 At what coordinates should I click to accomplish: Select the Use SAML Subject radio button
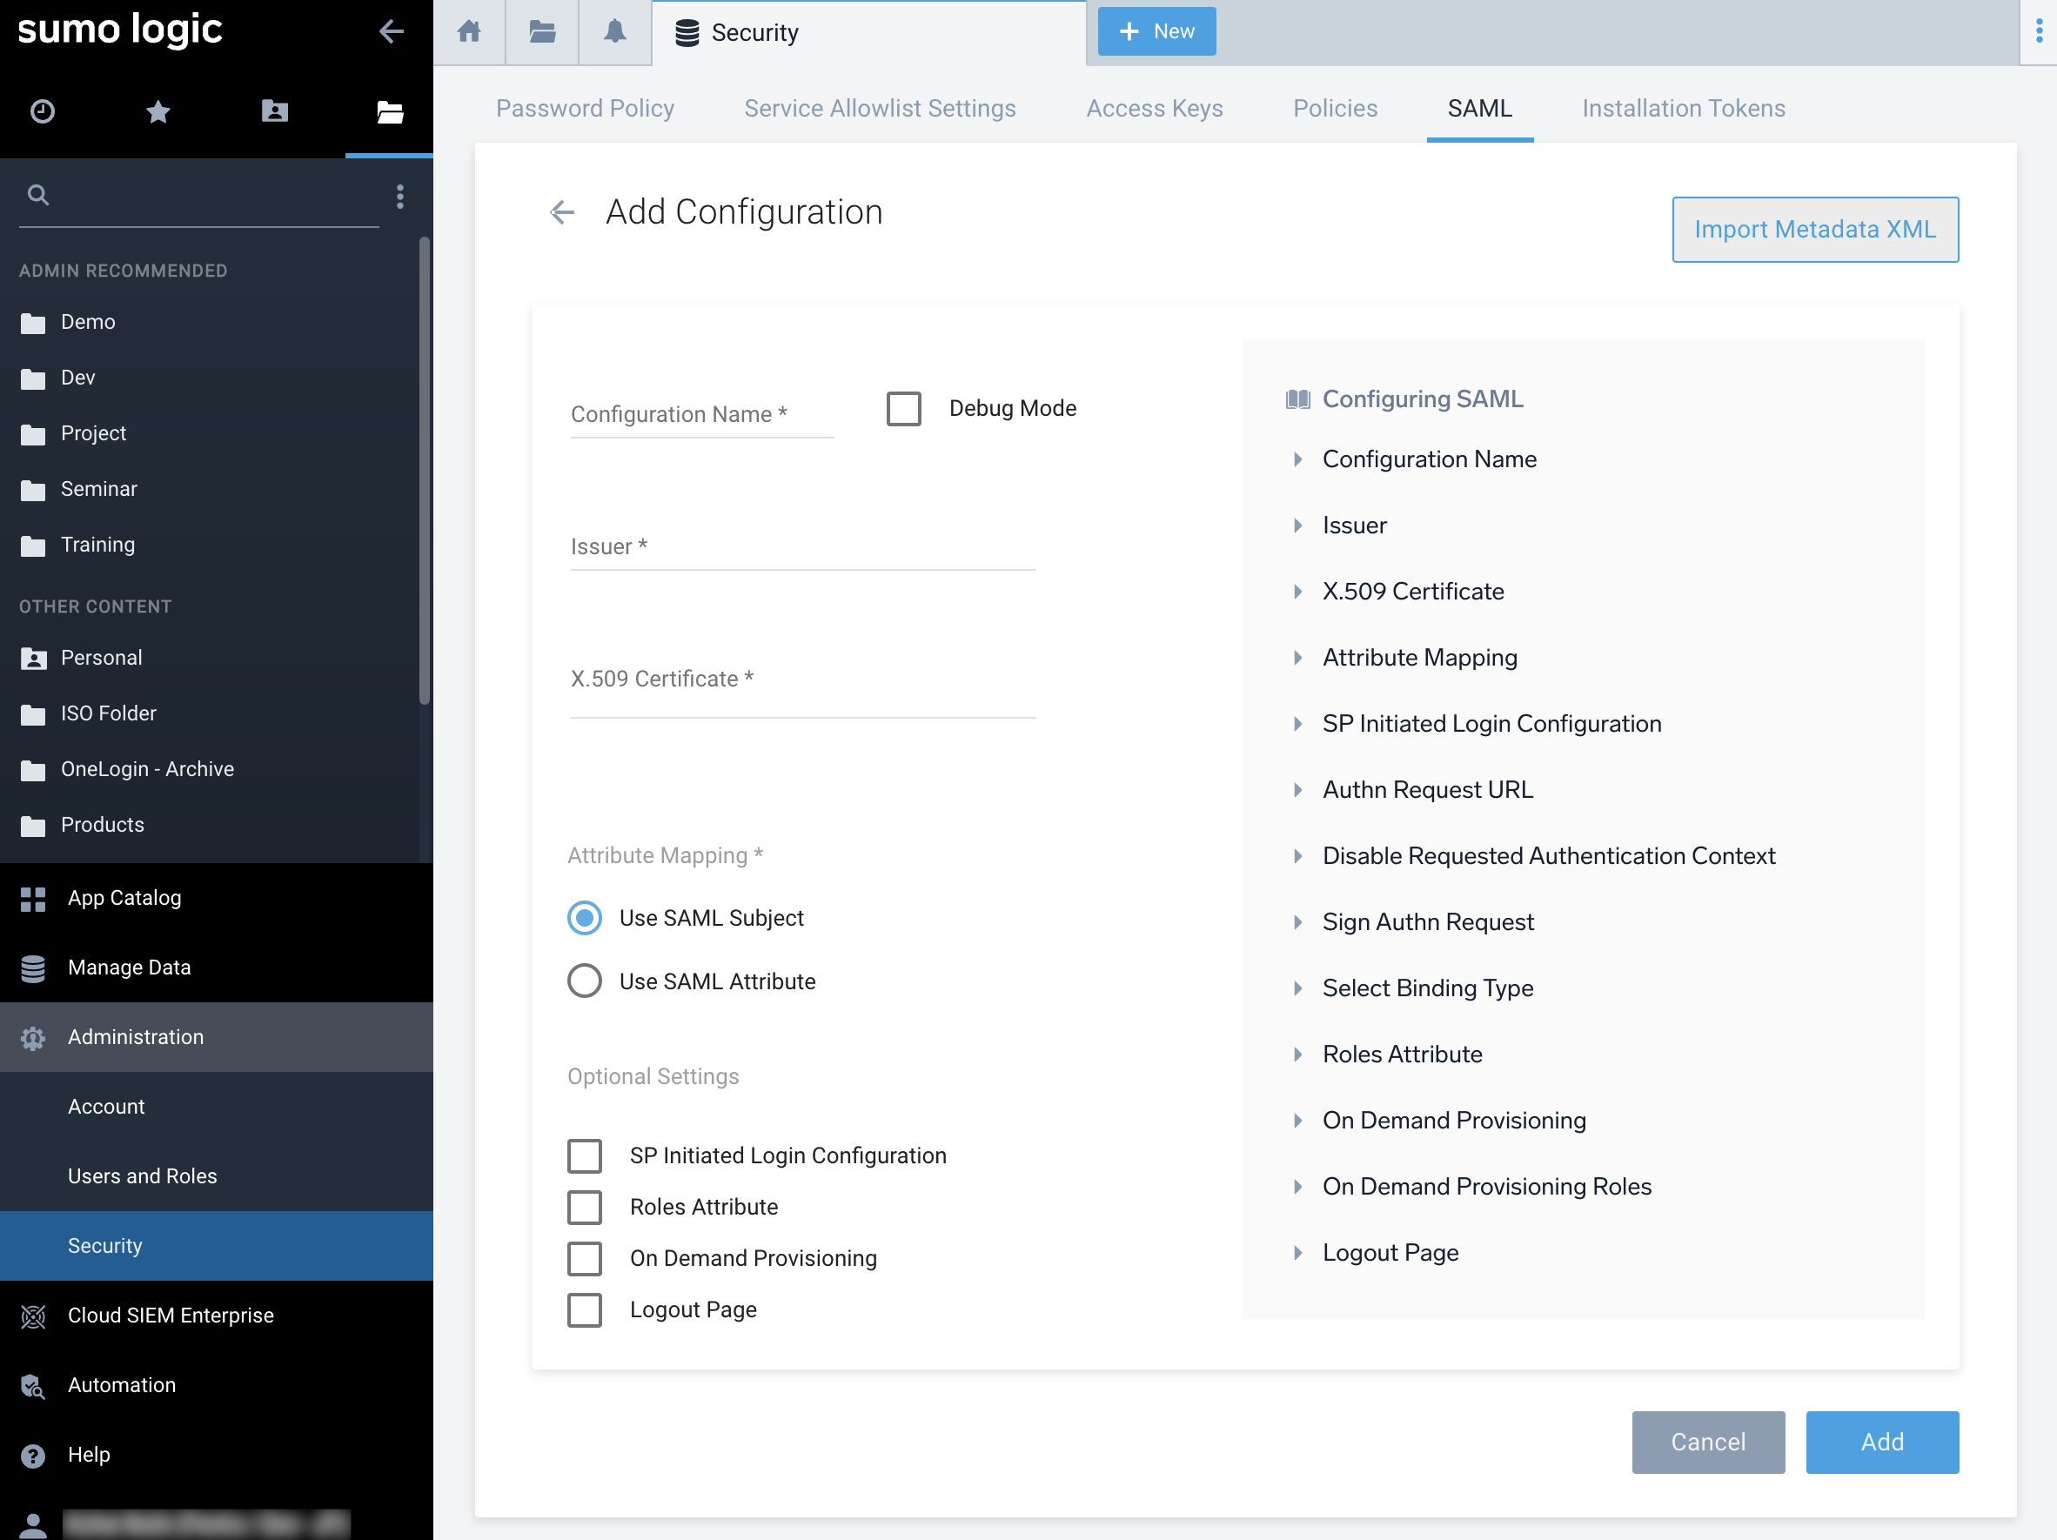tap(584, 918)
